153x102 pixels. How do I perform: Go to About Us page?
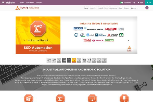(x=93, y=8)
